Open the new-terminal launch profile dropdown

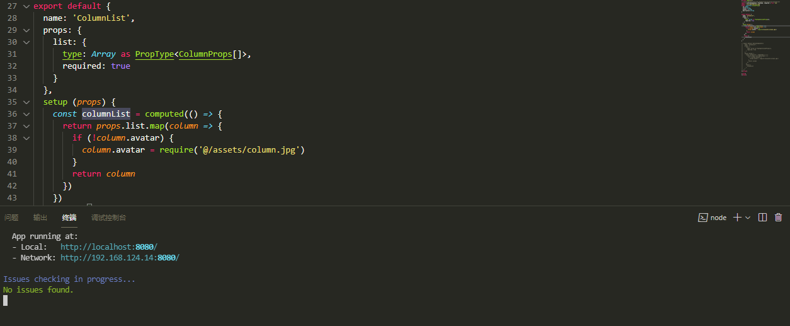(x=748, y=218)
